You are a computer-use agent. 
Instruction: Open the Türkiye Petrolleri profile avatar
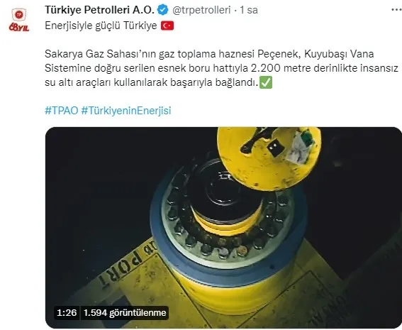click(19, 19)
